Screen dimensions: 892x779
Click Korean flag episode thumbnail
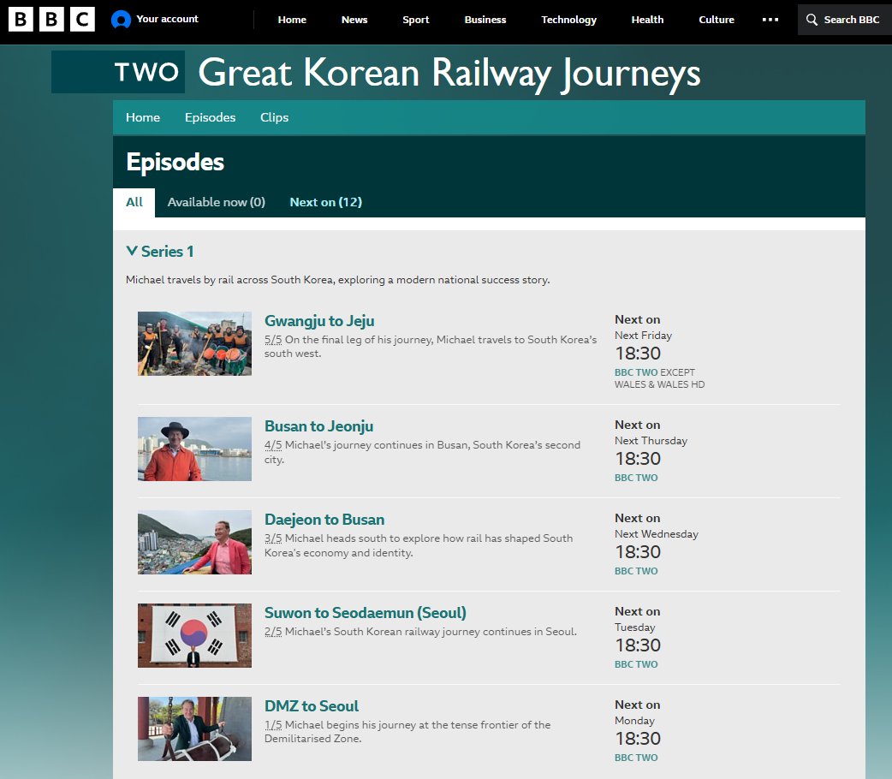[x=194, y=635]
